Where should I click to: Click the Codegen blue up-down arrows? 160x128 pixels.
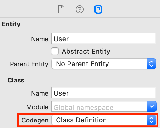click(x=151, y=120)
